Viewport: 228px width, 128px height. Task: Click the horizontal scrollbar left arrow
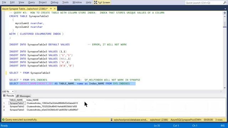tap(16, 91)
